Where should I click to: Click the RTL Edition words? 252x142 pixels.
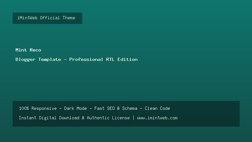pyautogui.click(x=122, y=59)
